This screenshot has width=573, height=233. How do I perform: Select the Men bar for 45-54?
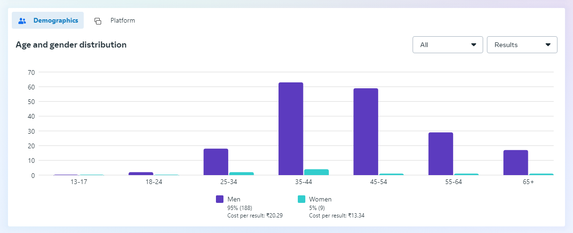(366, 132)
